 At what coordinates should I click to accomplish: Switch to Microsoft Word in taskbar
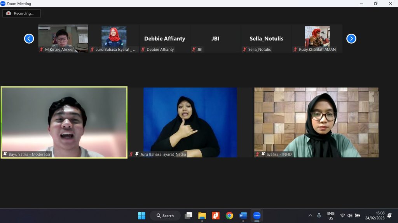coord(243,216)
